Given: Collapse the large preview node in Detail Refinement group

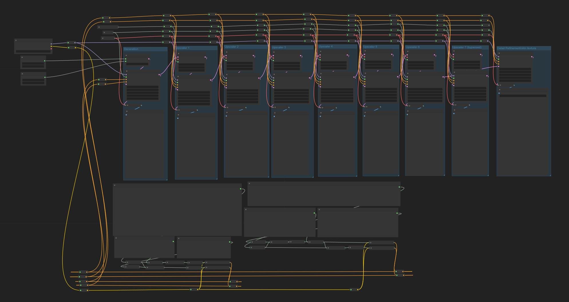Looking at the screenshot, I should click(500, 90).
